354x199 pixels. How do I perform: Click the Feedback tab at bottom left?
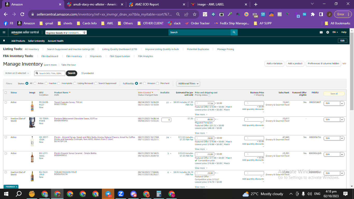(11, 187)
